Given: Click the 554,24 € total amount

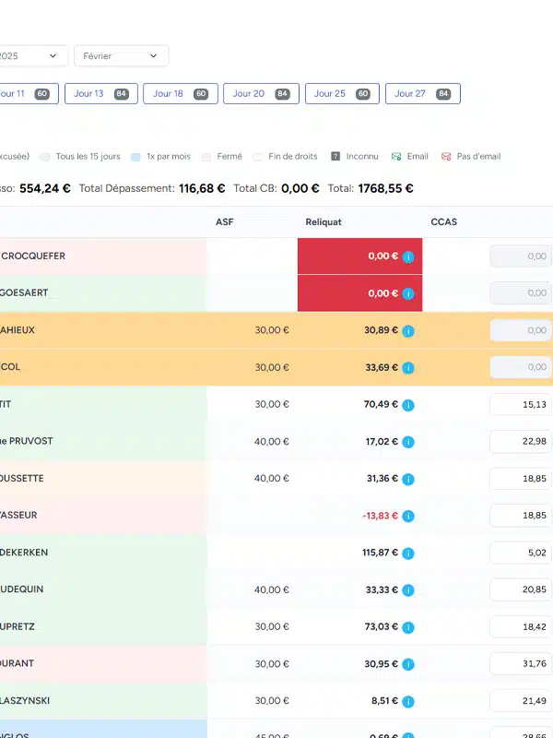Looking at the screenshot, I should (x=44, y=188).
